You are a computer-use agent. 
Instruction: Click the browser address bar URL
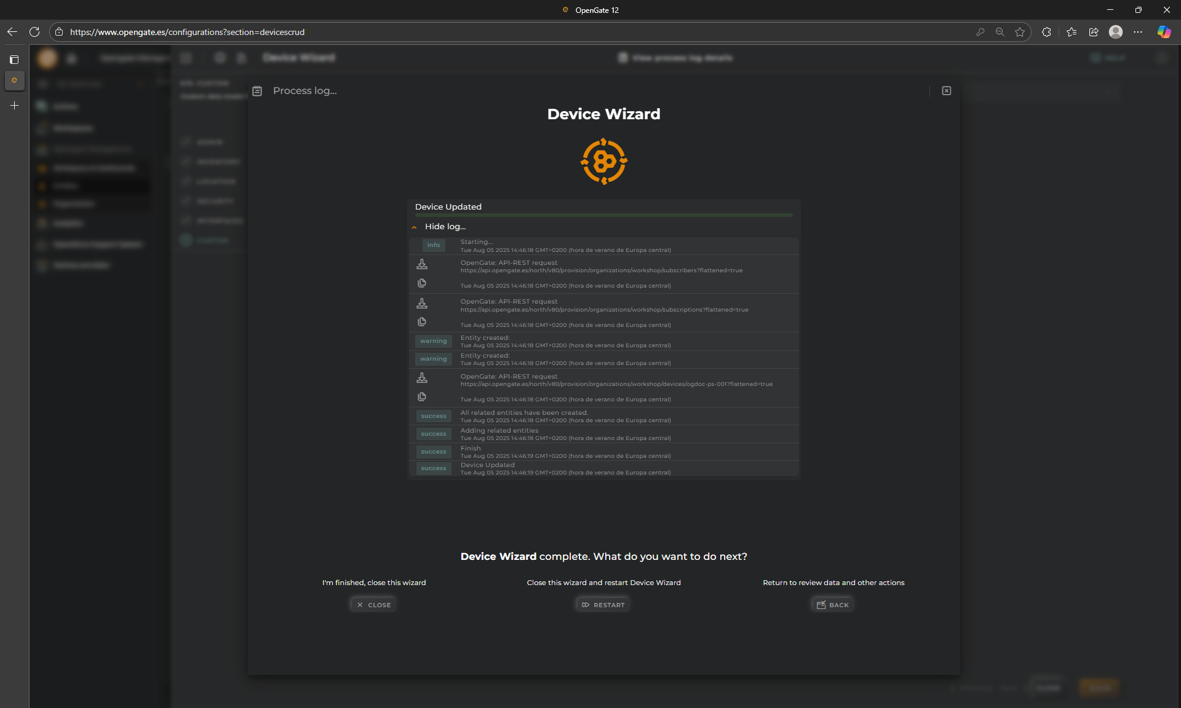tap(187, 32)
